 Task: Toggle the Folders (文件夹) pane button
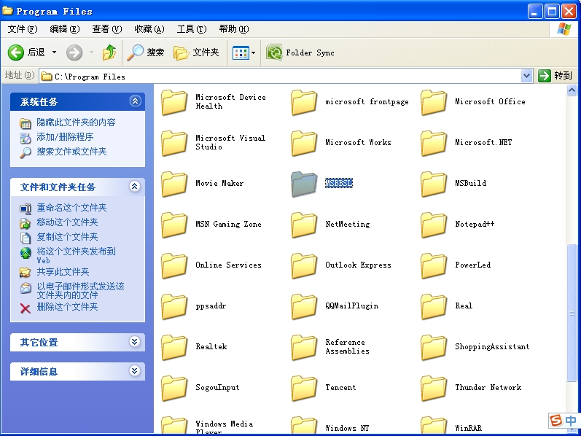click(196, 52)
